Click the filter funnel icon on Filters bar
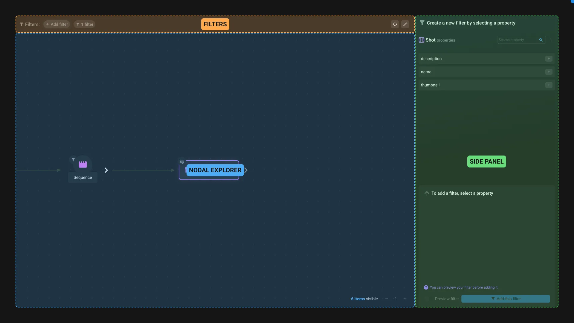Image resolution: width=574 pixels, height=323 pixels. (x=21, y=24)
